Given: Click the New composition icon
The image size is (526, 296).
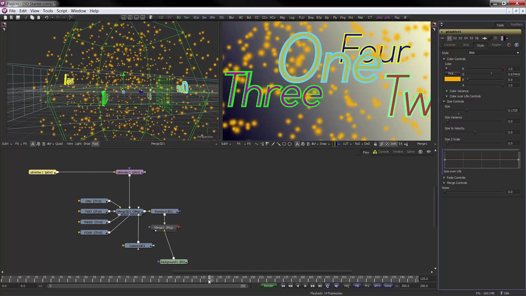Looking at the screenshot, I should tap(5, 17).
